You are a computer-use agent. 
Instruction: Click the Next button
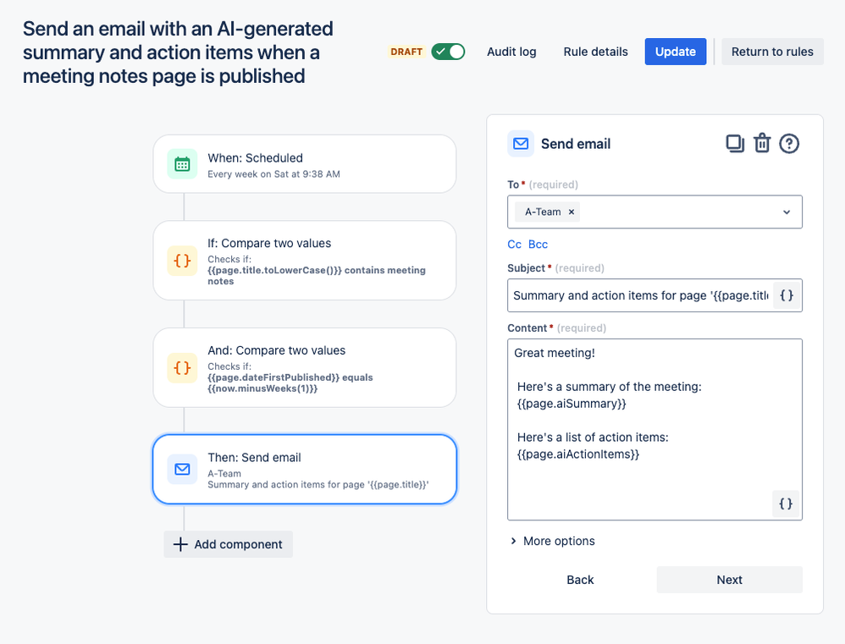point(729,580)
